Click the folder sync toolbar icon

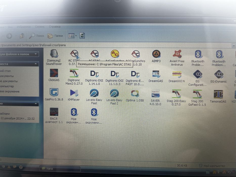click(82, 36)
